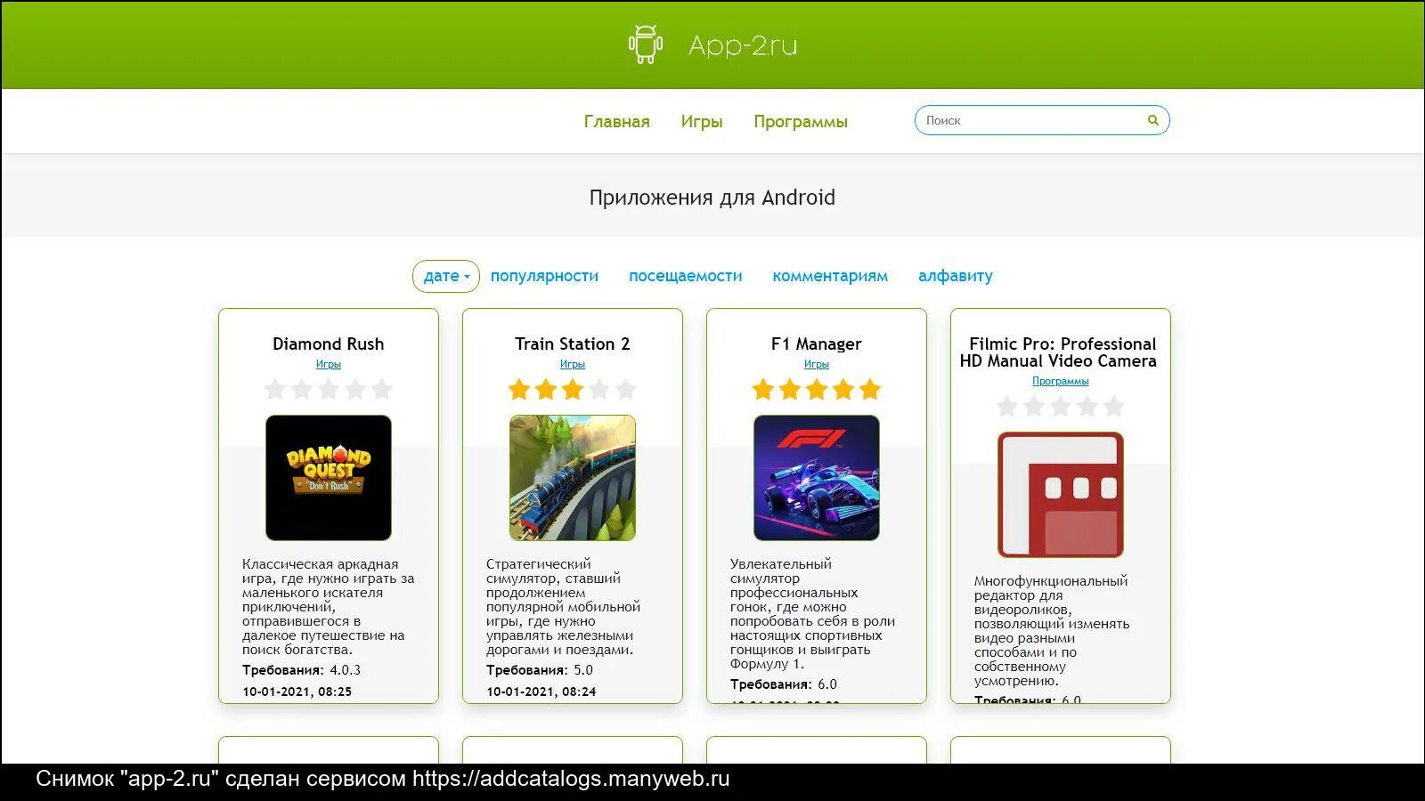Rate Diamond Rush one star

275,389
